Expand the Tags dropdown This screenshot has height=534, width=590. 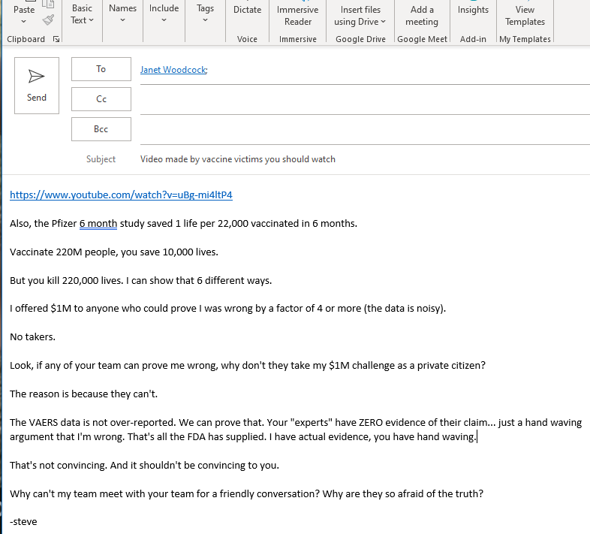(205, 14)
